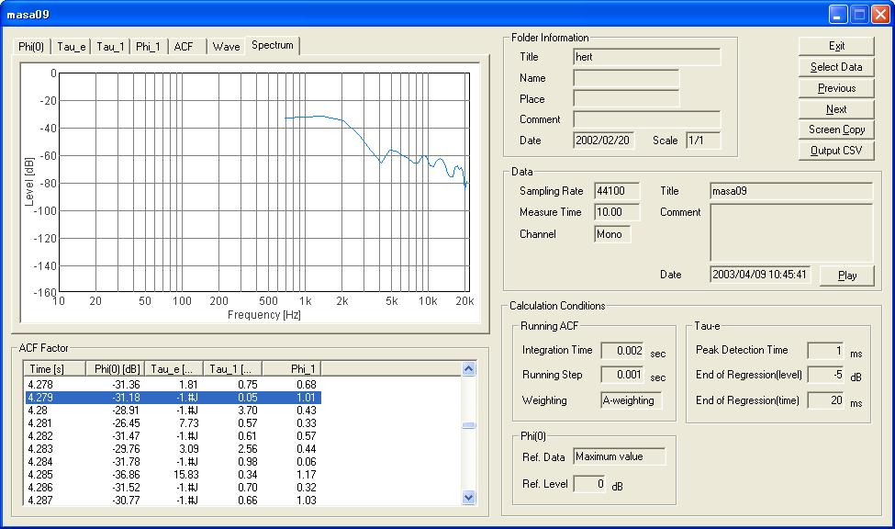Focus the folder Name field
The width and height of the screenshot is (895, 529).
click(x=626, y=78)
